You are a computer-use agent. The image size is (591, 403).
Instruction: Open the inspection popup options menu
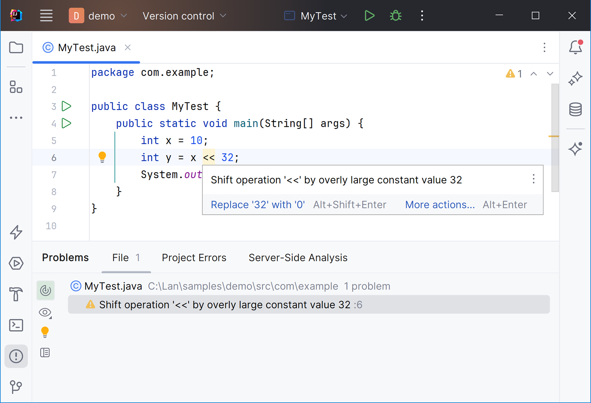point(533,179)
